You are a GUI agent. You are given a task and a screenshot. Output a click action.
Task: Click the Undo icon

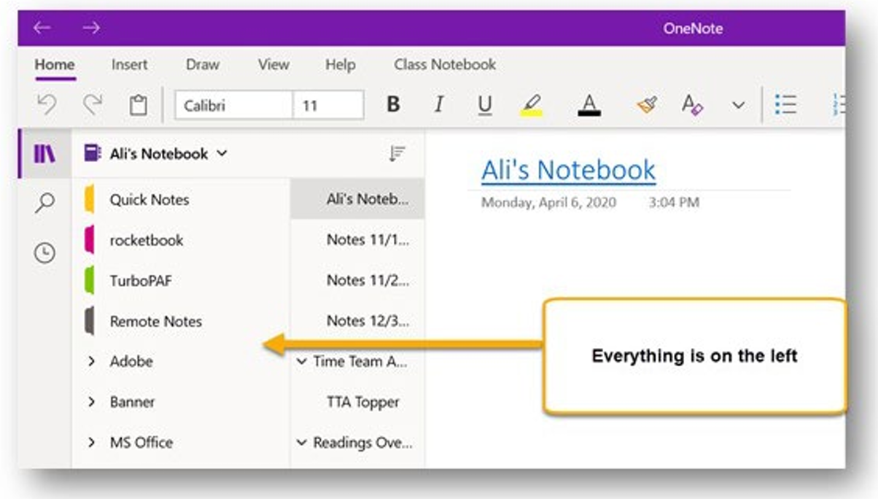[46, 104]
